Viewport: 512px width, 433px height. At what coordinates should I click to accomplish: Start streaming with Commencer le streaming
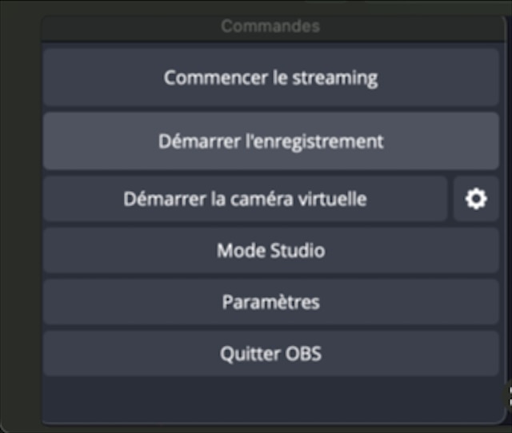click(x=270, y=78)
